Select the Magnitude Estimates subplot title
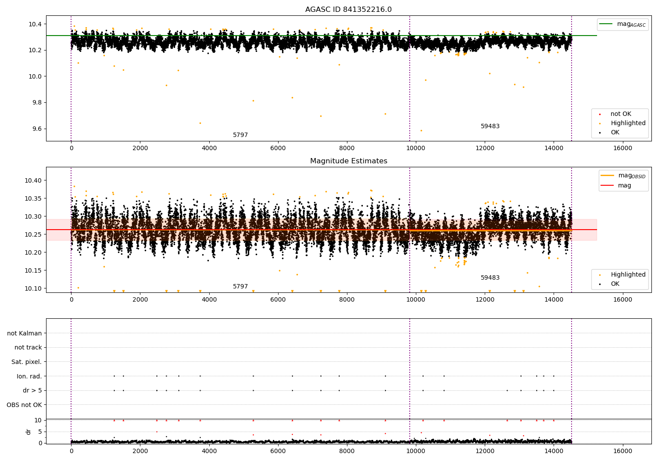The image size is (658, 461). point(348,161)
